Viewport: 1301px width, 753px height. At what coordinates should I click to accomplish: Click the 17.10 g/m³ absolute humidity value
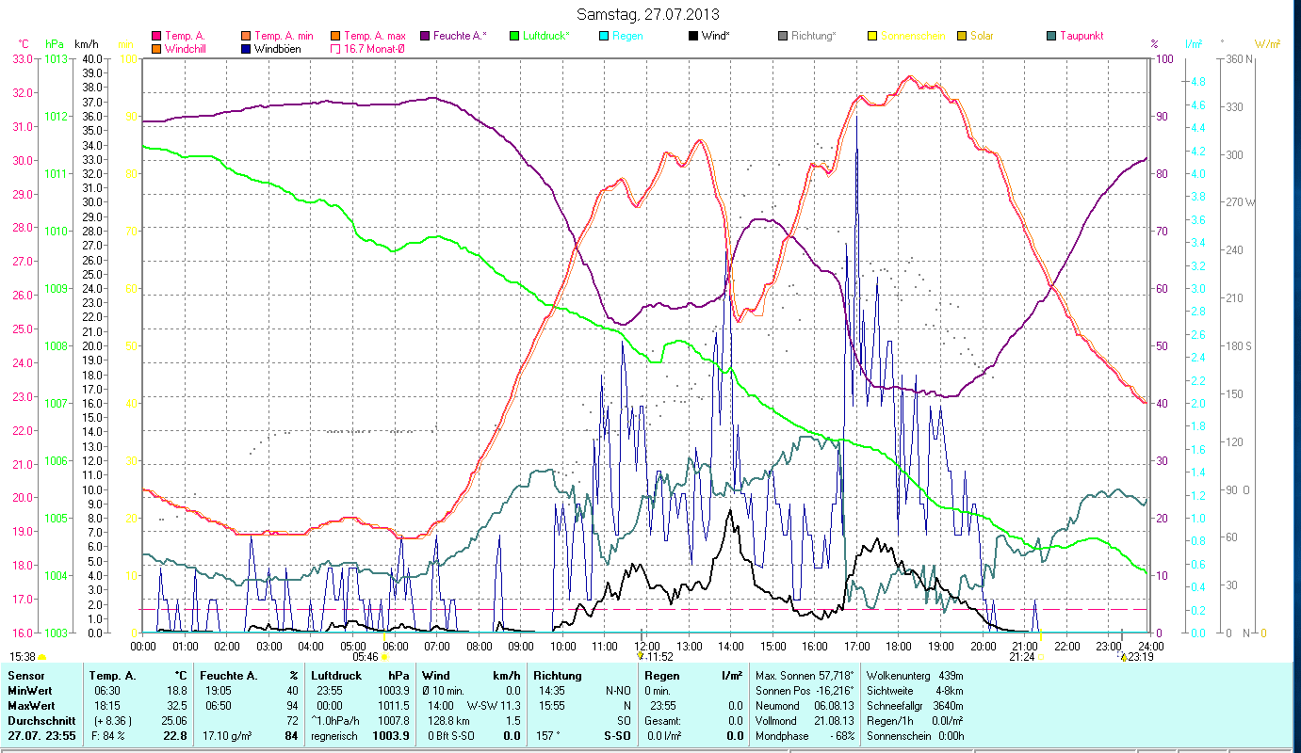(227, 736)
